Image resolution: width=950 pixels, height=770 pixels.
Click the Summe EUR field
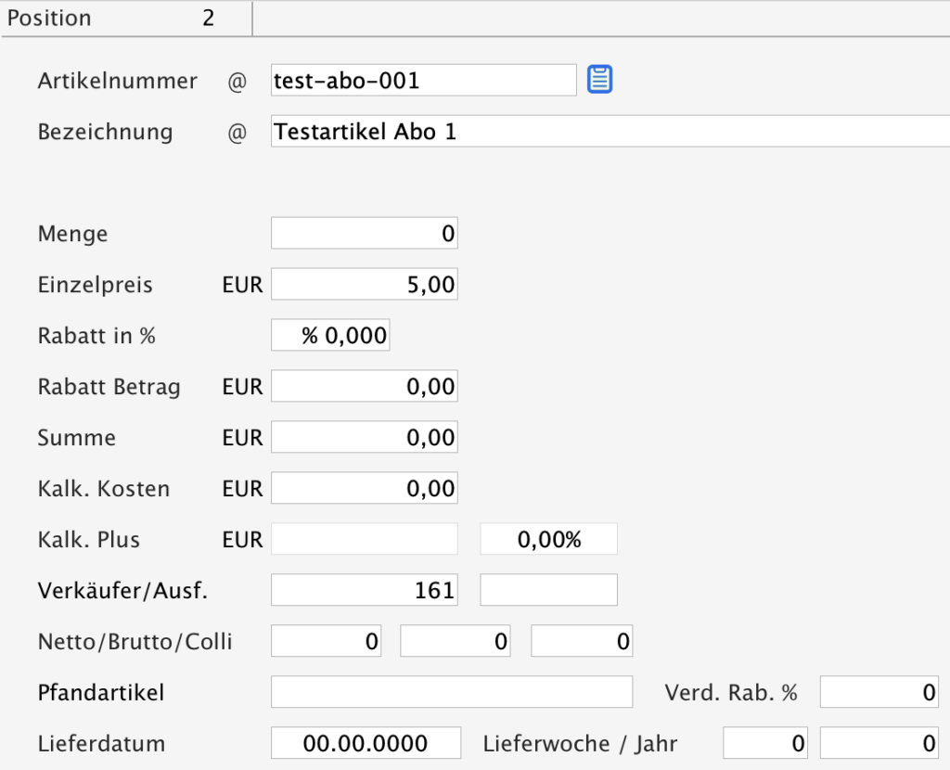pos(364,438)
